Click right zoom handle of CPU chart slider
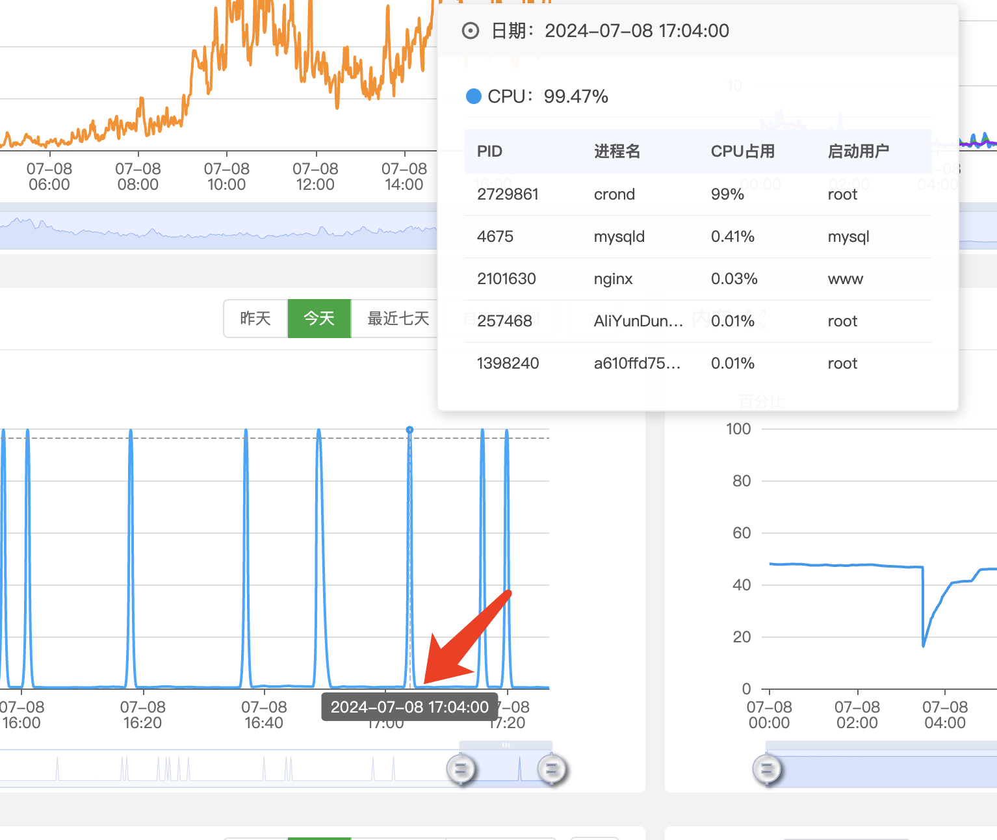Image resolution: width=997 pixels, height=840 pixels. 552,770
